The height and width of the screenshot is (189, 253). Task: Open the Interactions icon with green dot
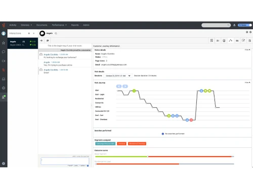click(4, 97)
